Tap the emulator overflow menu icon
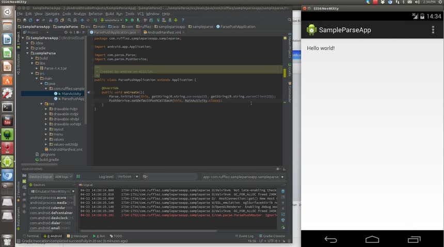The width and height of the screenshot is (444, 247). point(433,30)
